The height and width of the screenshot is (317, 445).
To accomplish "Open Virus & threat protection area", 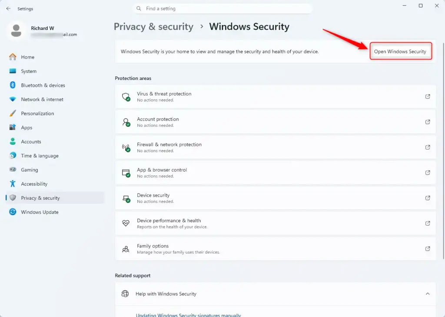I will coord(275,97).
